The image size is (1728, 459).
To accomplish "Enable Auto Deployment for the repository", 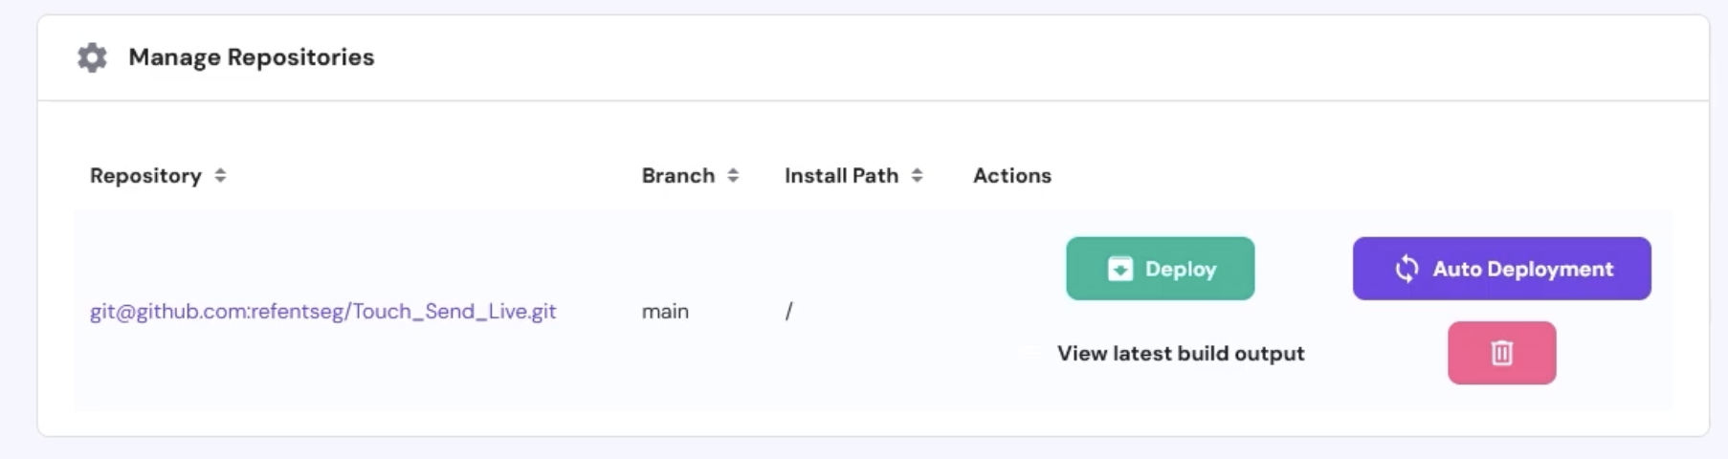I will 1501,269.
